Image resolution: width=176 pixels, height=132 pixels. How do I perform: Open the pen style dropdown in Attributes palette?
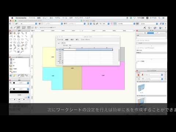[x=28, y=89]
